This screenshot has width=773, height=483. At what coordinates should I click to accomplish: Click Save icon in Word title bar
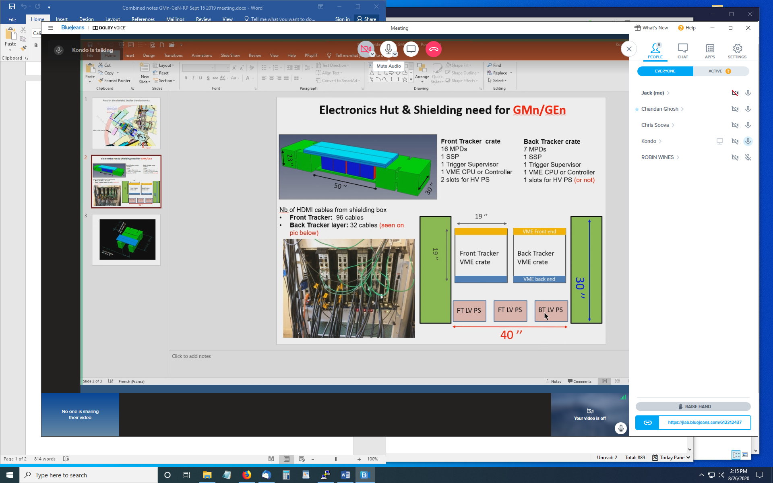[x=12, y=6]
